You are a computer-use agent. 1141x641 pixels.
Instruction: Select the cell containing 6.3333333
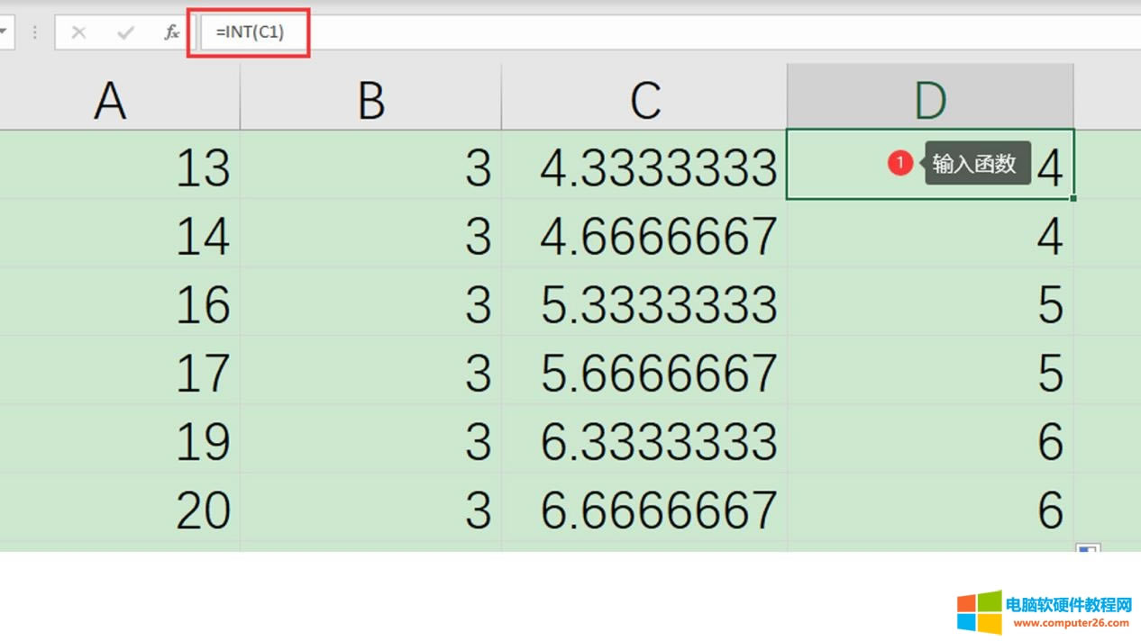(x=644, y=441)
